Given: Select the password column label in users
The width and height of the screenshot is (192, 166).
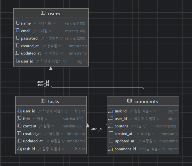Looking at the screenshot, I should click(29, 38).
